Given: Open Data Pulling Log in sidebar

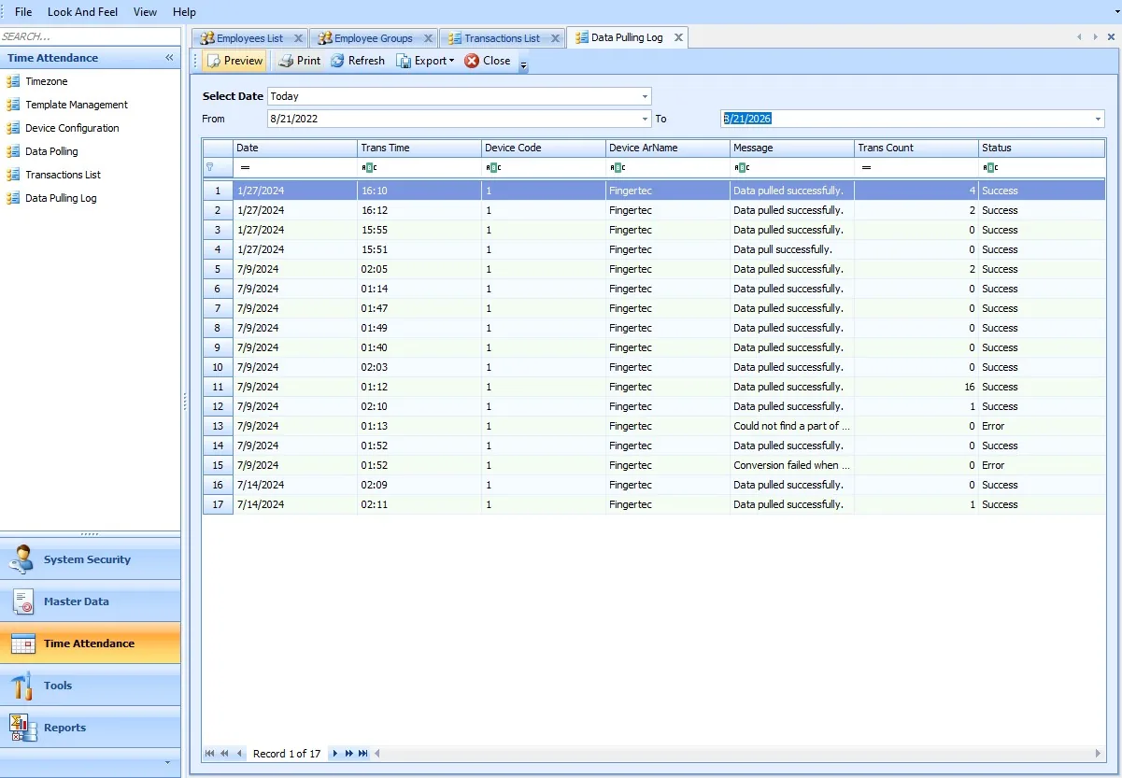Looking at the screenshot, I should tap(61, 198).
